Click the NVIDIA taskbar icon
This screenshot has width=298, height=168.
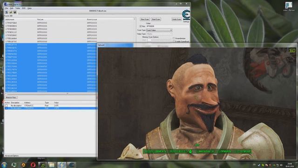tap(43, 165)
